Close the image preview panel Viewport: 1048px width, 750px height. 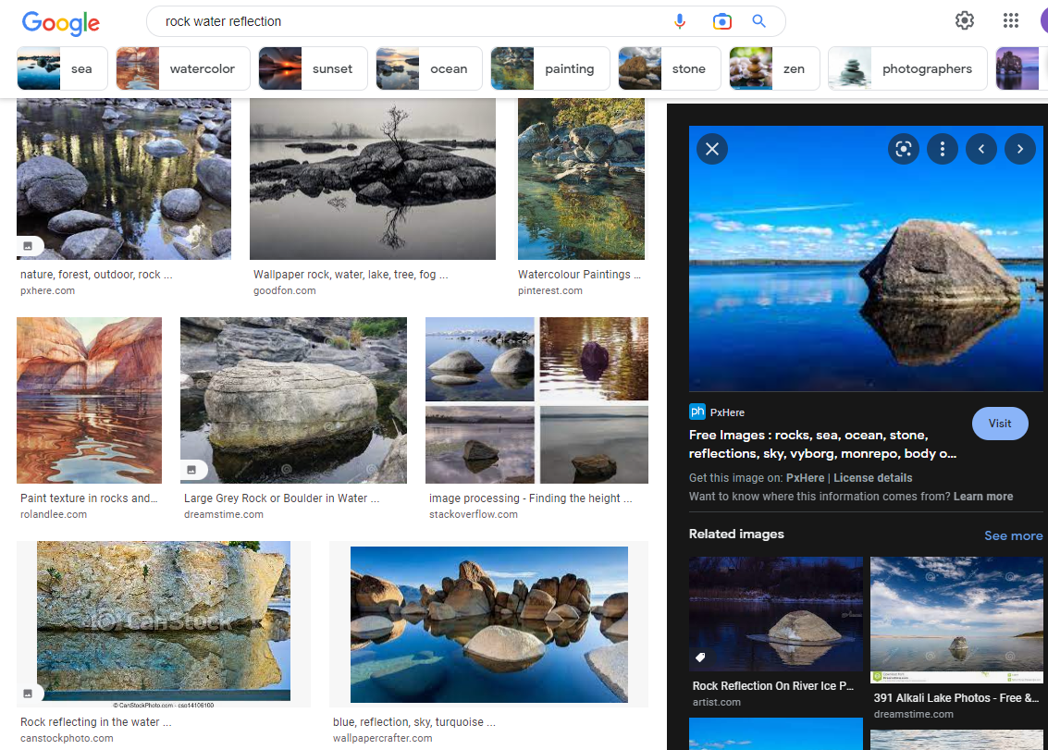coord(712,149)
